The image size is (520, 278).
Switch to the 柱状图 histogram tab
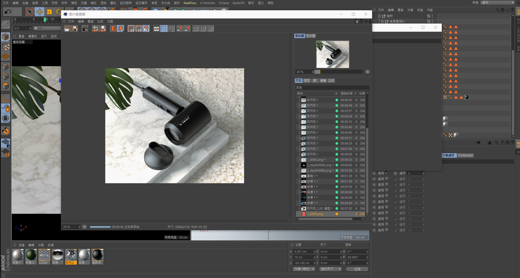[x=311, y=36]
